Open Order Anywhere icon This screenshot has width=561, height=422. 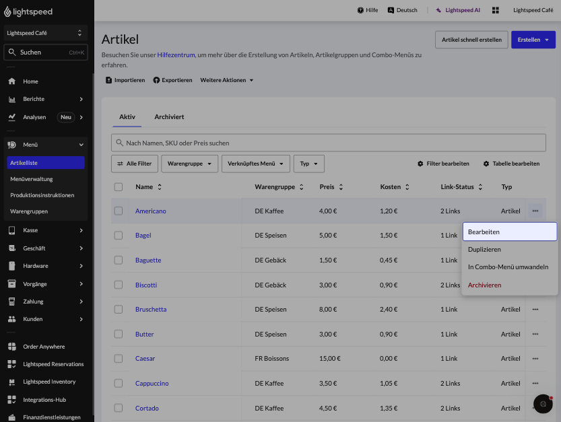point(12,347)
